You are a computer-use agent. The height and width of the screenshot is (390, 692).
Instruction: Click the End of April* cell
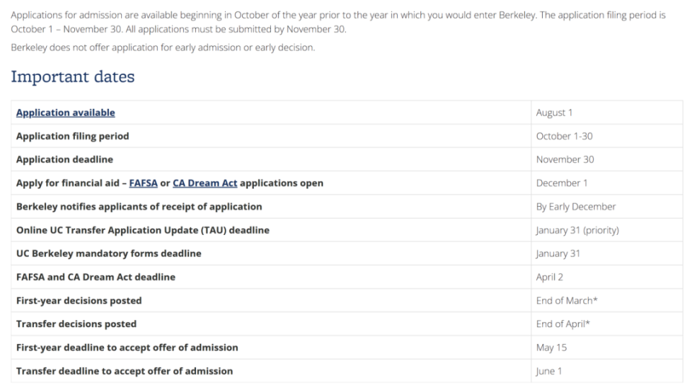click(563, 324)
